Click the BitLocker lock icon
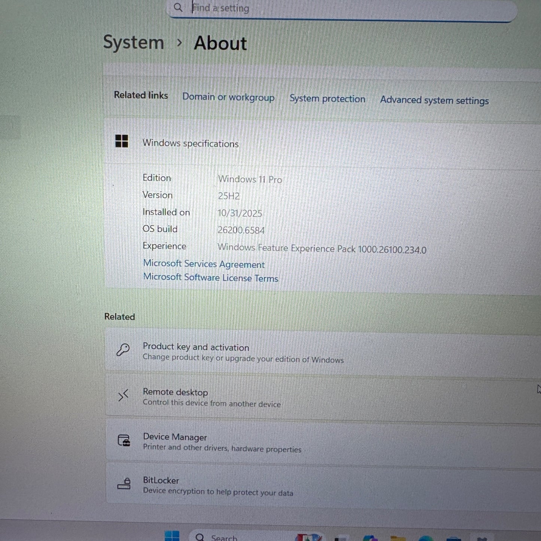This screenshot has height=541, width=541. pyautogui.click(x=124, y=484)
